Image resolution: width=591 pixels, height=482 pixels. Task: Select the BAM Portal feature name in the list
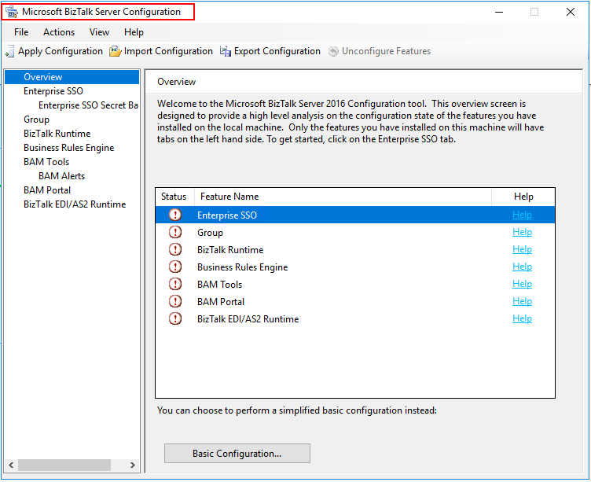221,302
